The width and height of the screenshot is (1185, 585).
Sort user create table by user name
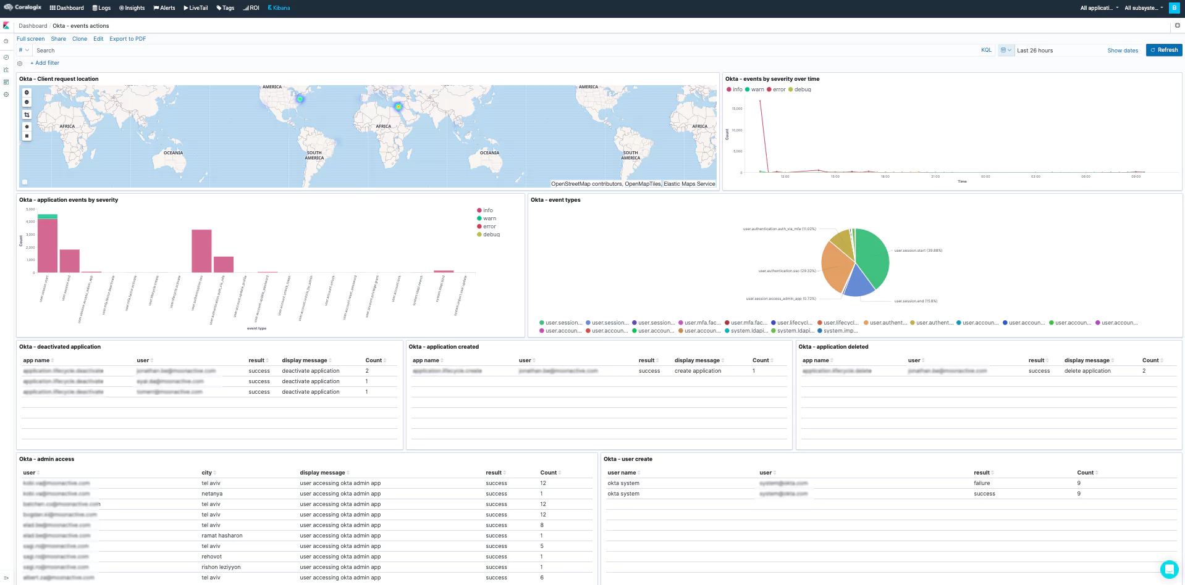coord(623,473)
